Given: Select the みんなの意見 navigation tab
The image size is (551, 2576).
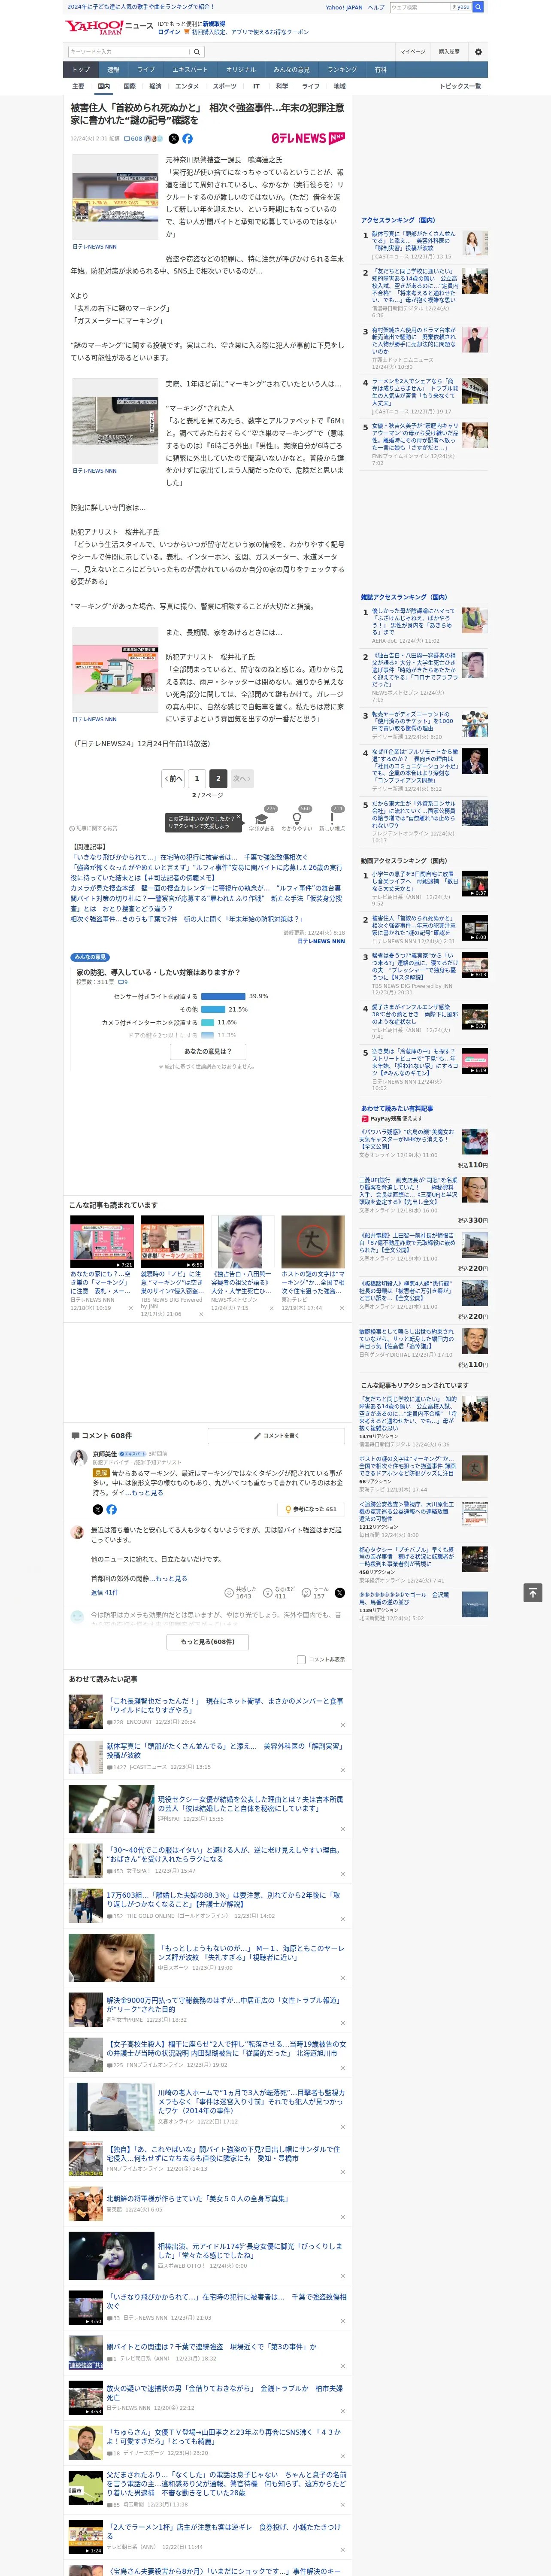Looking at the screenshot, I should coord(291,69).
